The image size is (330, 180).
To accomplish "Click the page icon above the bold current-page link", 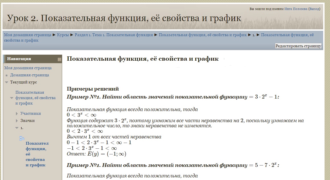I will click(22, 138).
